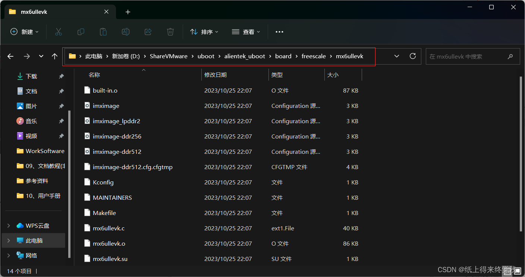Select the MAINTAINERS file

tap(112, 197)
